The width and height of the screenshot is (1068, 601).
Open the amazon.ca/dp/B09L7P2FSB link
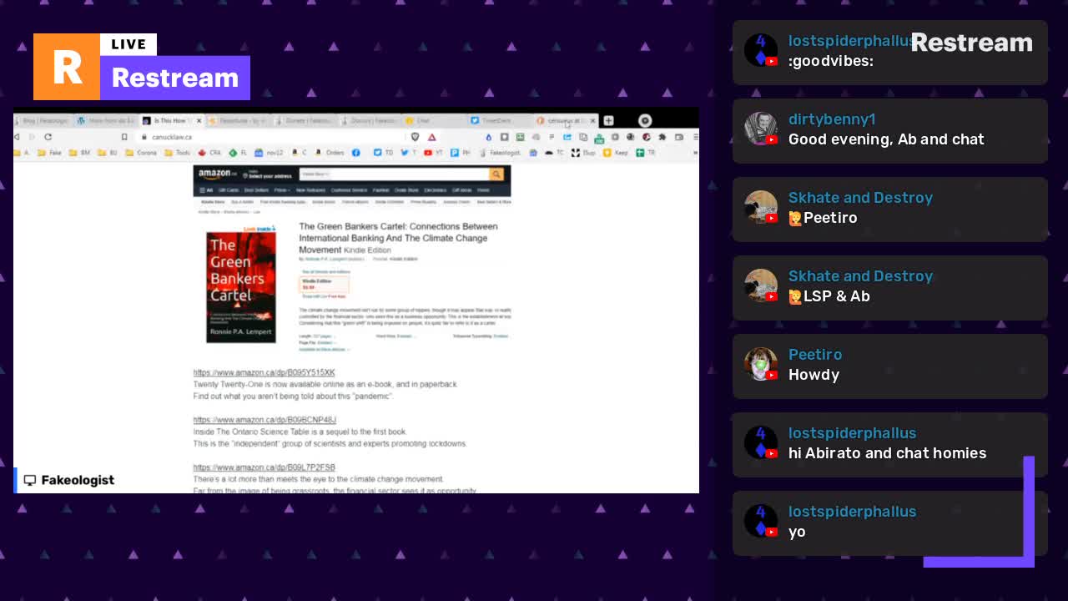point(264,467)
